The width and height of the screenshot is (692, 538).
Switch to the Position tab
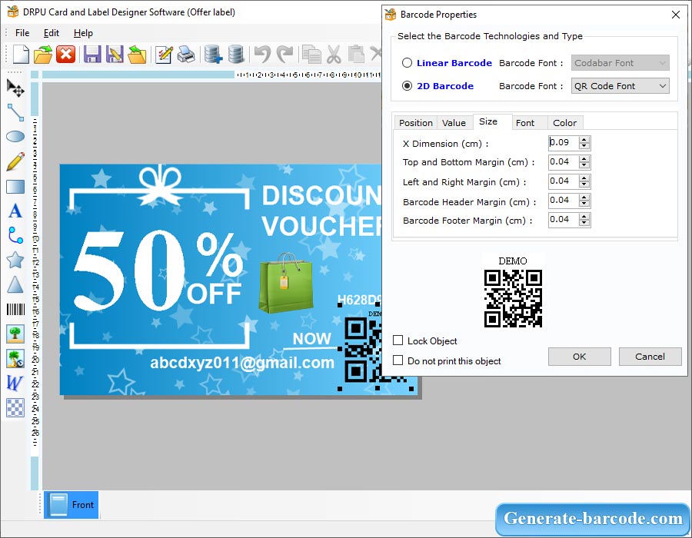coord(416,123)
